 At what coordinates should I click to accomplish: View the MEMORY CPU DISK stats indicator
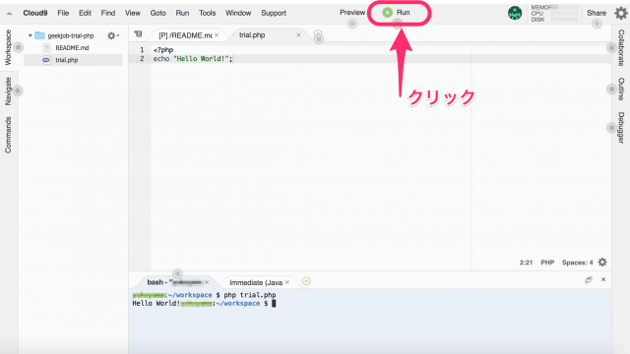click(554, 13)
